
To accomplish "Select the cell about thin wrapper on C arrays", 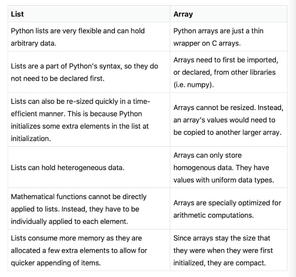I will (229, 37).
